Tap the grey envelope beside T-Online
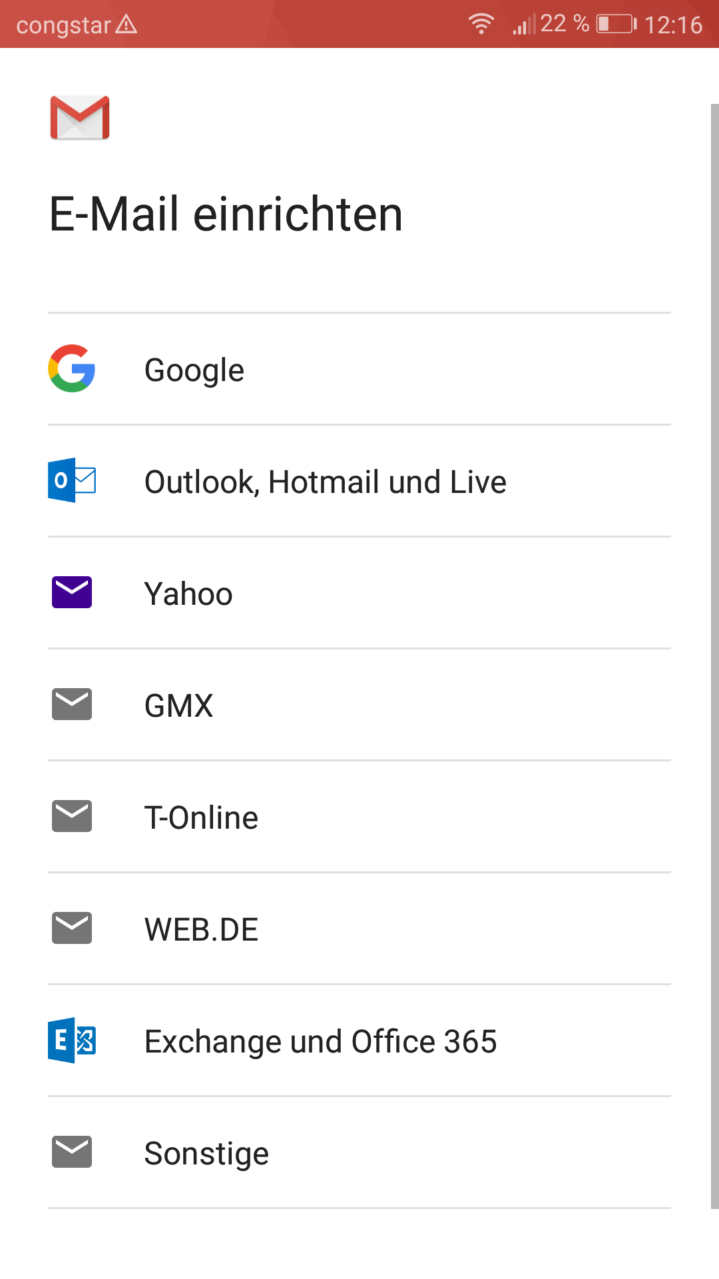Screen dimensions: 719x1279 (x=72, y=816)
